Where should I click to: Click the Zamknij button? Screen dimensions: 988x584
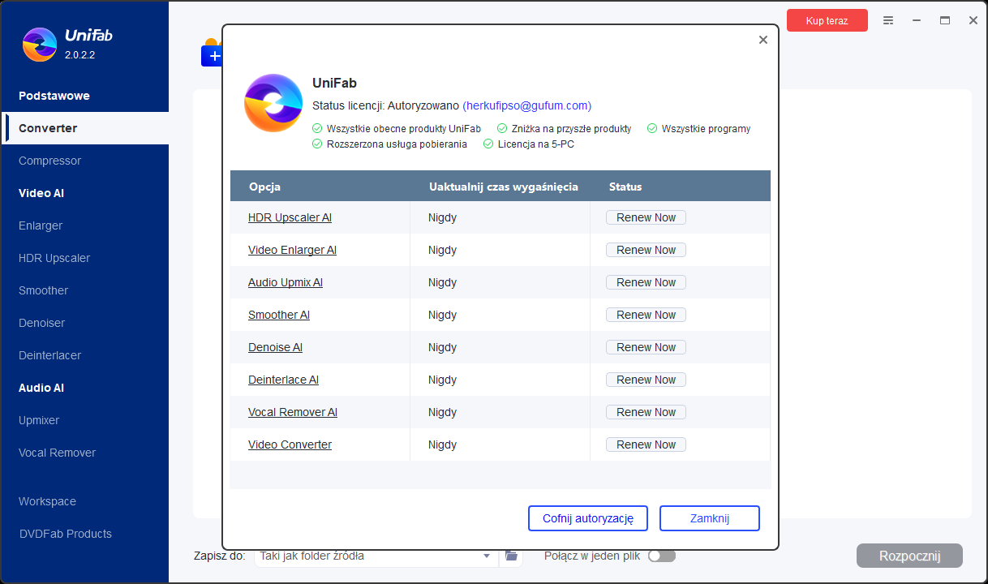[x=710, y=518]
